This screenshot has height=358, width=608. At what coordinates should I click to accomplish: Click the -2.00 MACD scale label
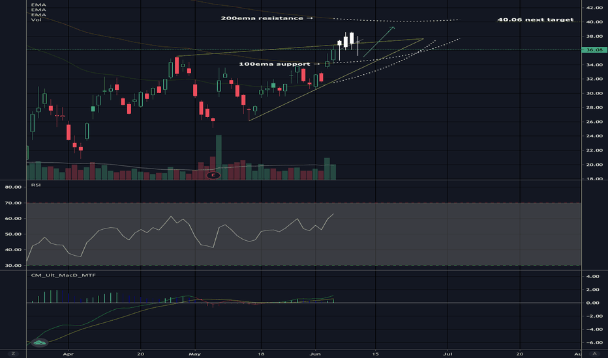pyautogui.click(x=594, y=316)
